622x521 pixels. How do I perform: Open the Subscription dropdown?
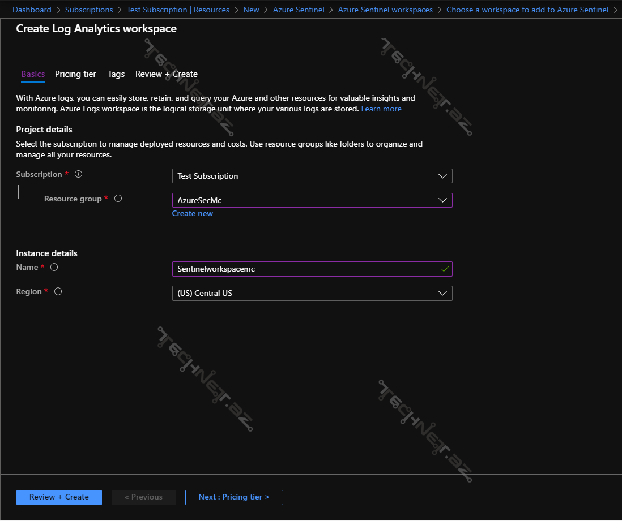[x=312, y=176]
